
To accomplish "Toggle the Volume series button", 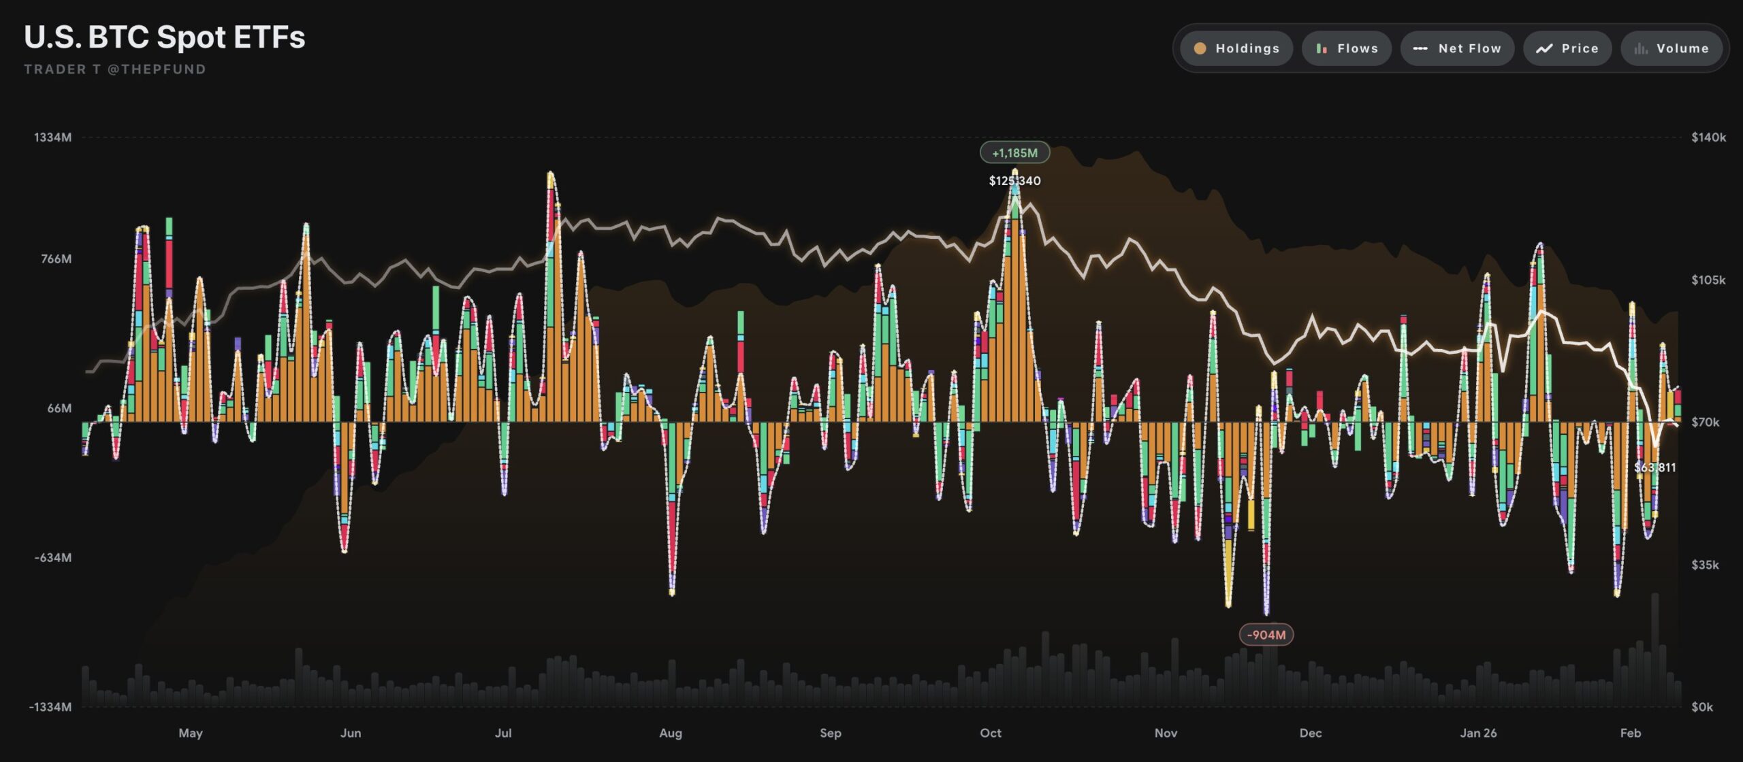I will pyautogui.click(x=1672, y=48).
